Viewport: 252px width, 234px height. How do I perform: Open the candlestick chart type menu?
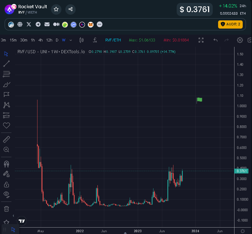pos(81,40)
